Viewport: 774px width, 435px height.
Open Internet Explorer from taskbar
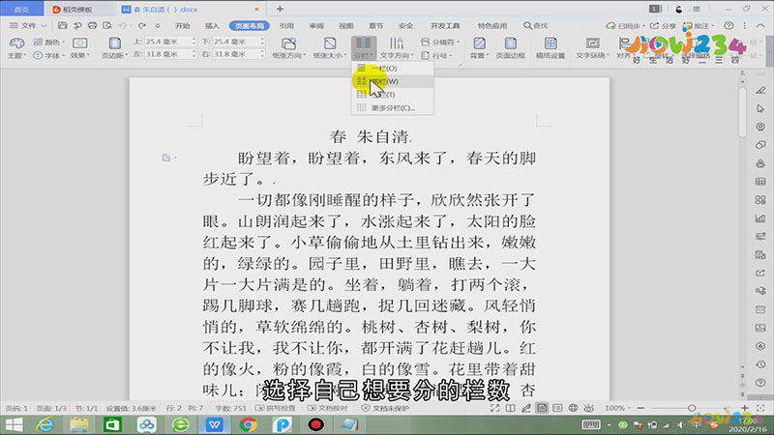[x=45, y=424]
